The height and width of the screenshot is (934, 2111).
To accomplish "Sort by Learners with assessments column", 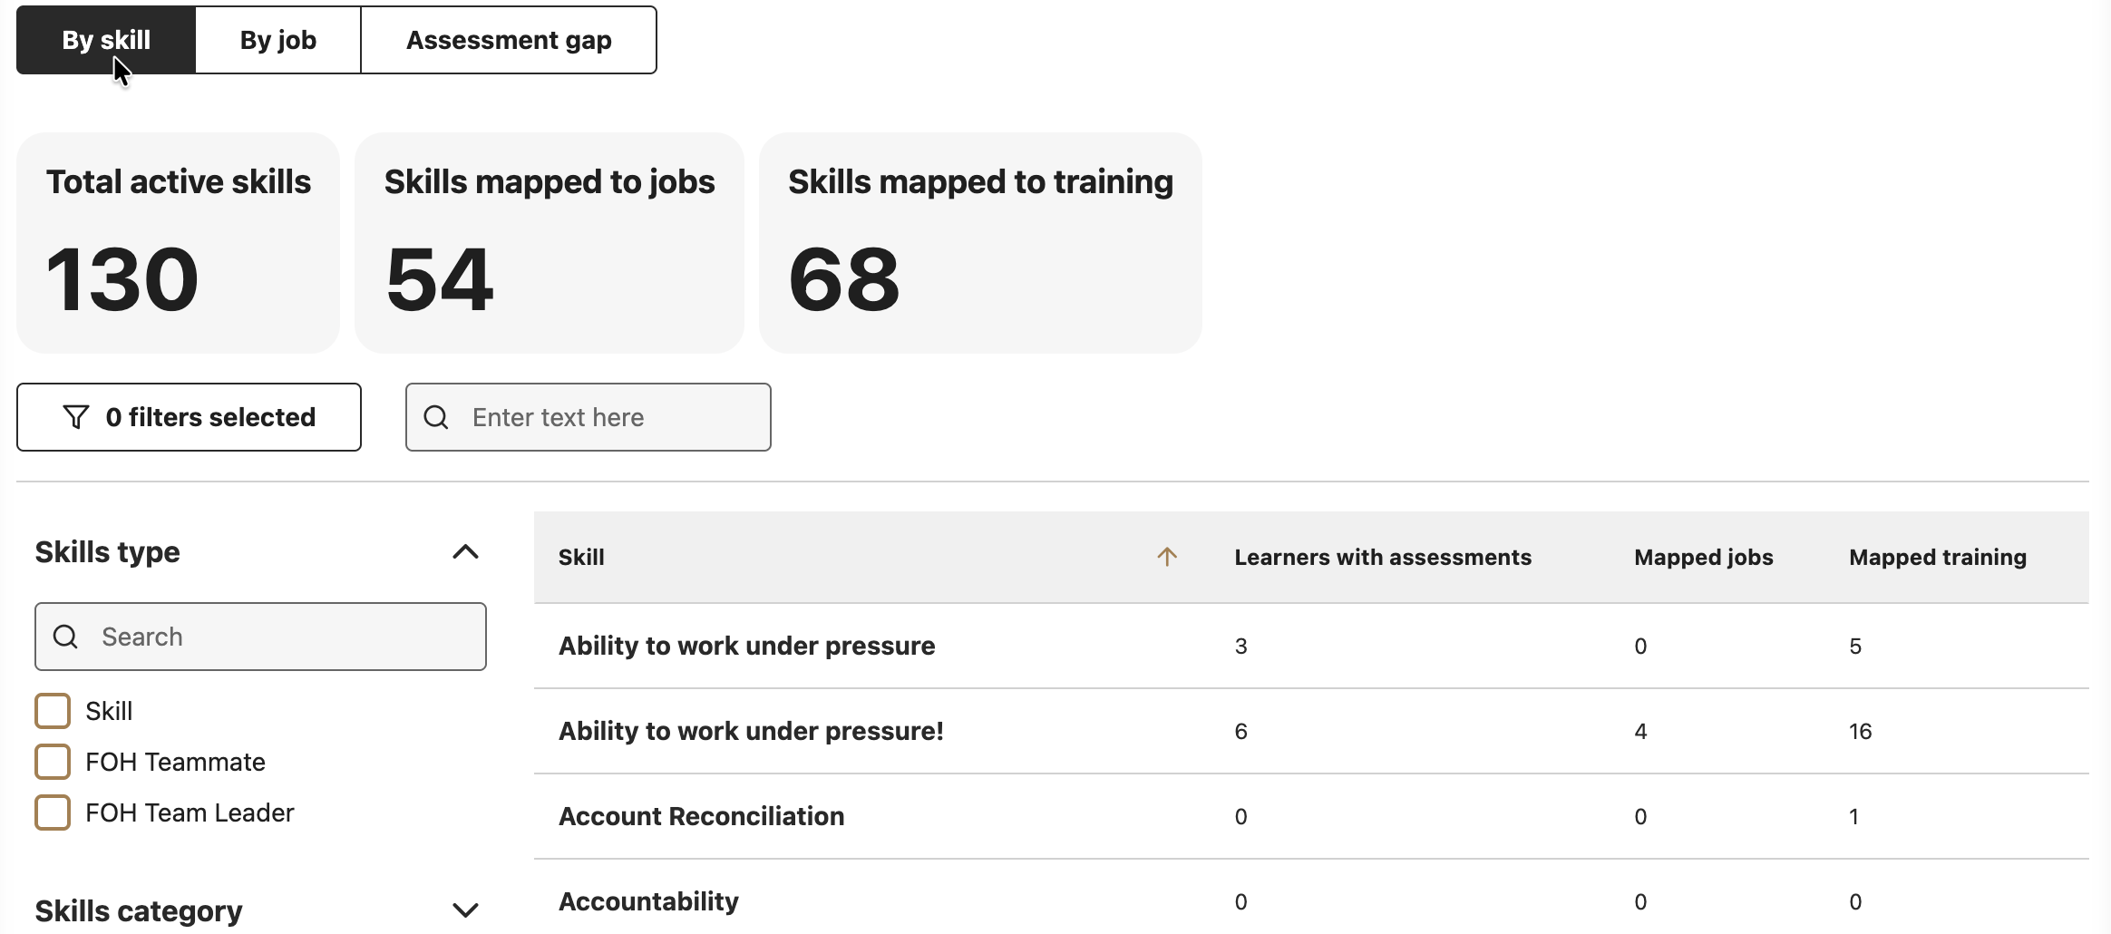I will click(x=1383, y=557).
